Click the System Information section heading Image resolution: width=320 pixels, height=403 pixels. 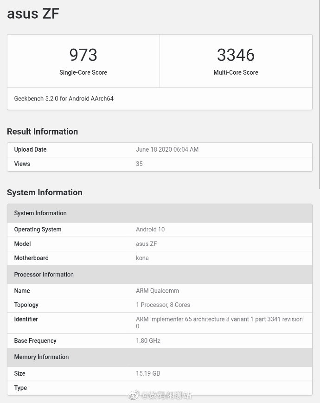(x=45, y=192)
